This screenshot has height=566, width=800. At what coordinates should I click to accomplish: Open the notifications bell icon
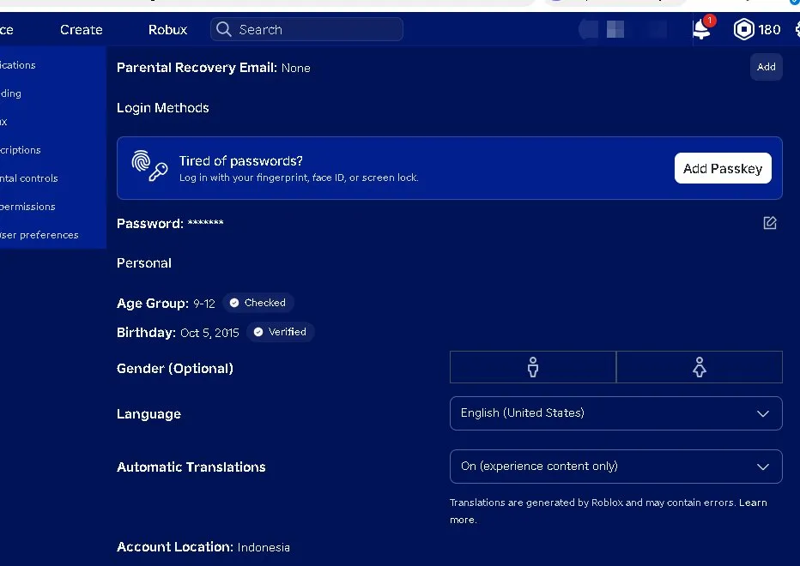click(x=702, y=28)
